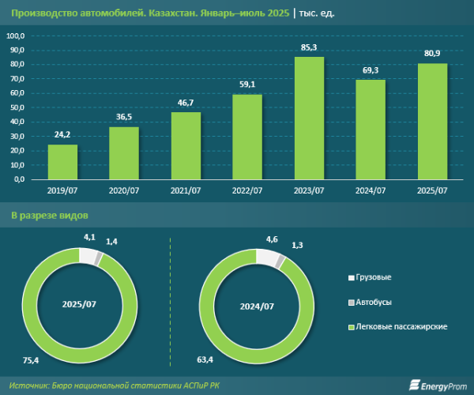Click the bar with value 46,7

click(186, 146)
